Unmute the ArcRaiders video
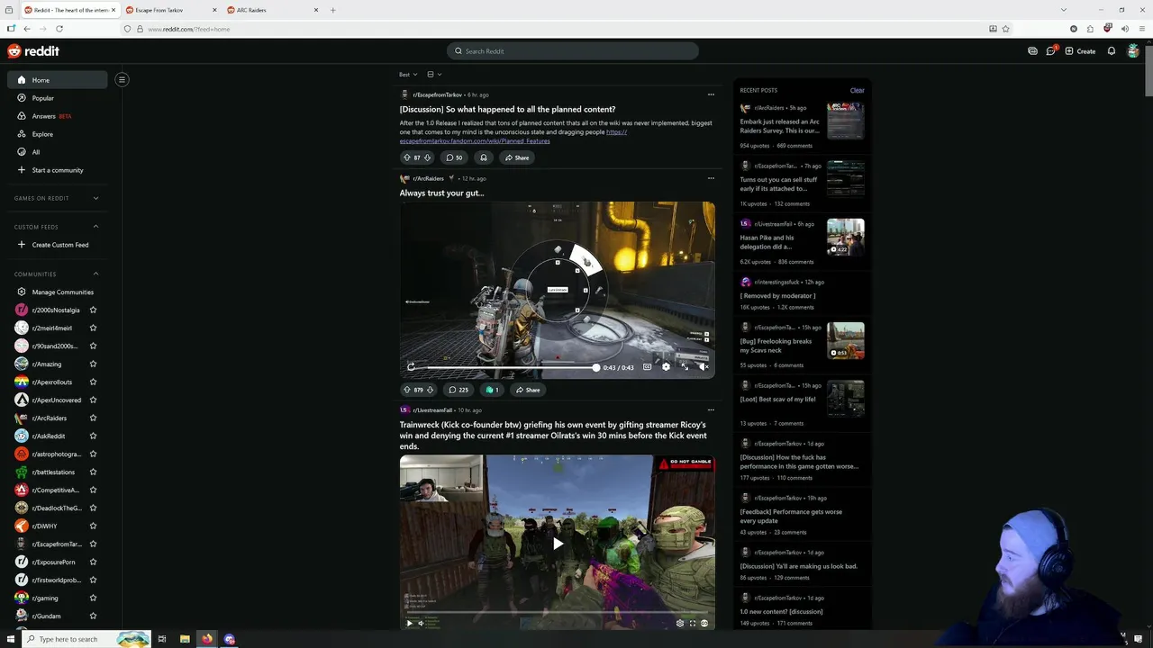This screenshot has width=1153, height=648. (704, 366)
